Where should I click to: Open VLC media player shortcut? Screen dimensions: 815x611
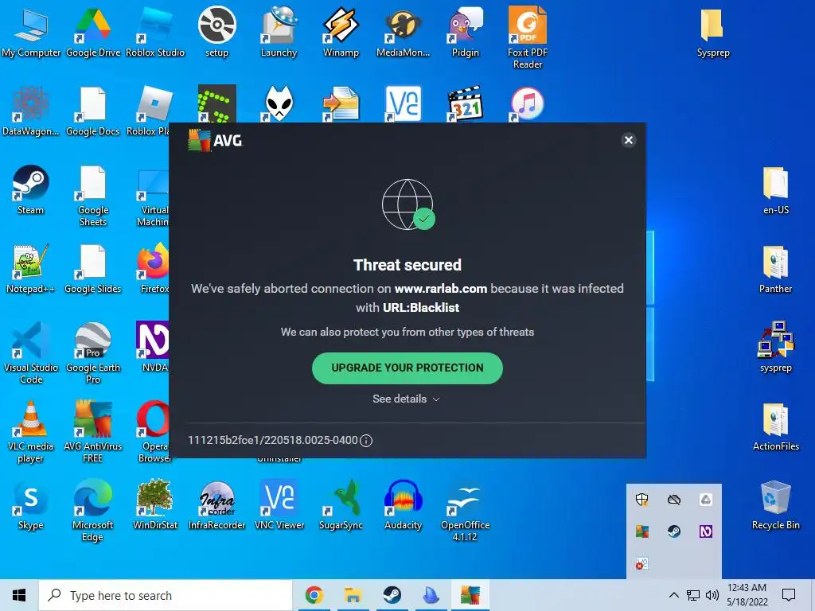[31, 432]
